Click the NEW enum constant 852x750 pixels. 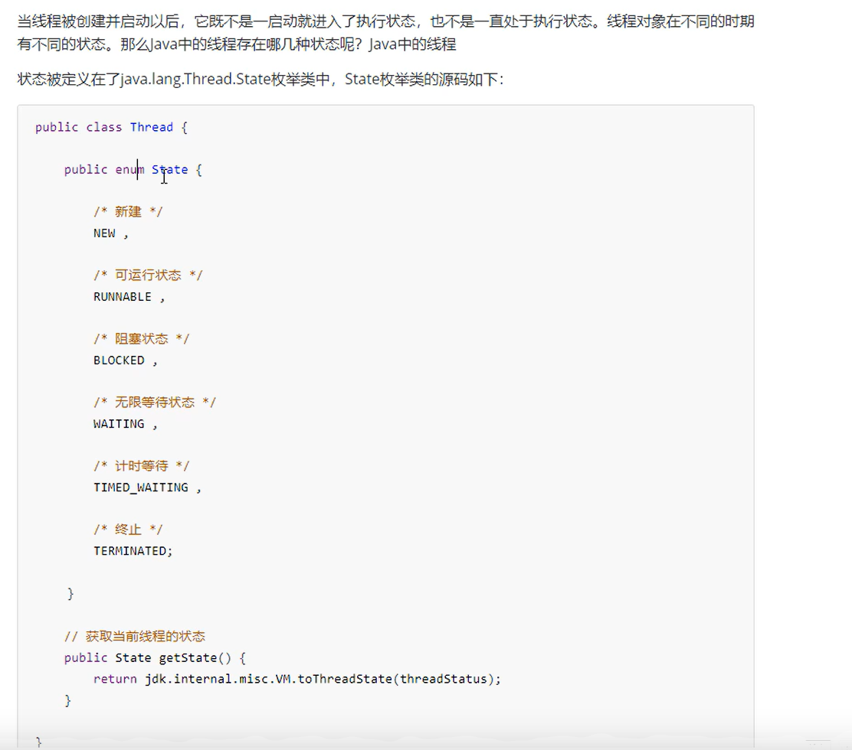tap(103, 233)
